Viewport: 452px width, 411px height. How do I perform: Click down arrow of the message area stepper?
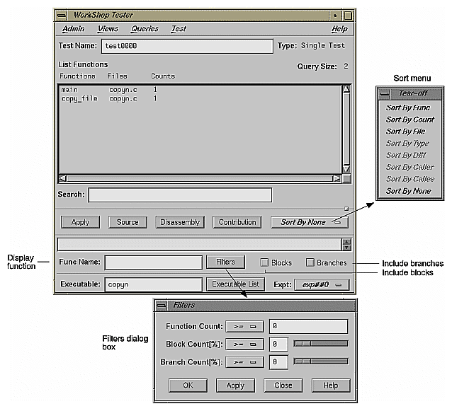tap(346, 247)
